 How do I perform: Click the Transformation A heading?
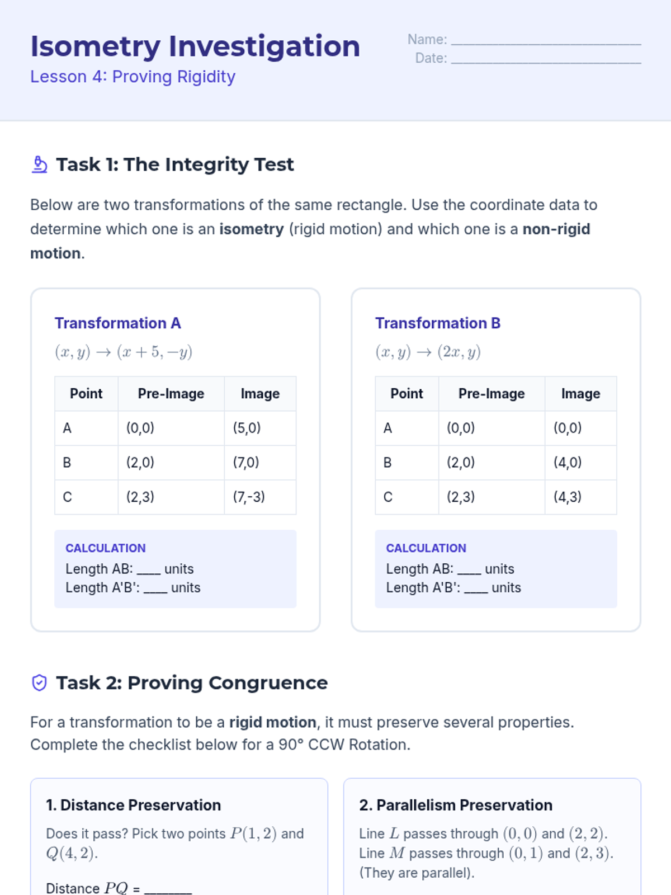tap(118, 323)
